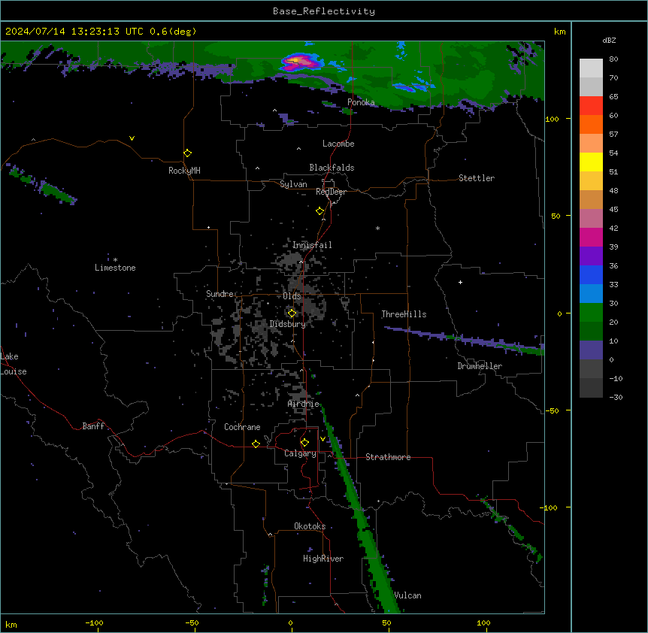The width and height of the screenshot is (648, 633).
Task: Select the bright green 20-30 dBZ legend swatch
Action: click(591, 313)
